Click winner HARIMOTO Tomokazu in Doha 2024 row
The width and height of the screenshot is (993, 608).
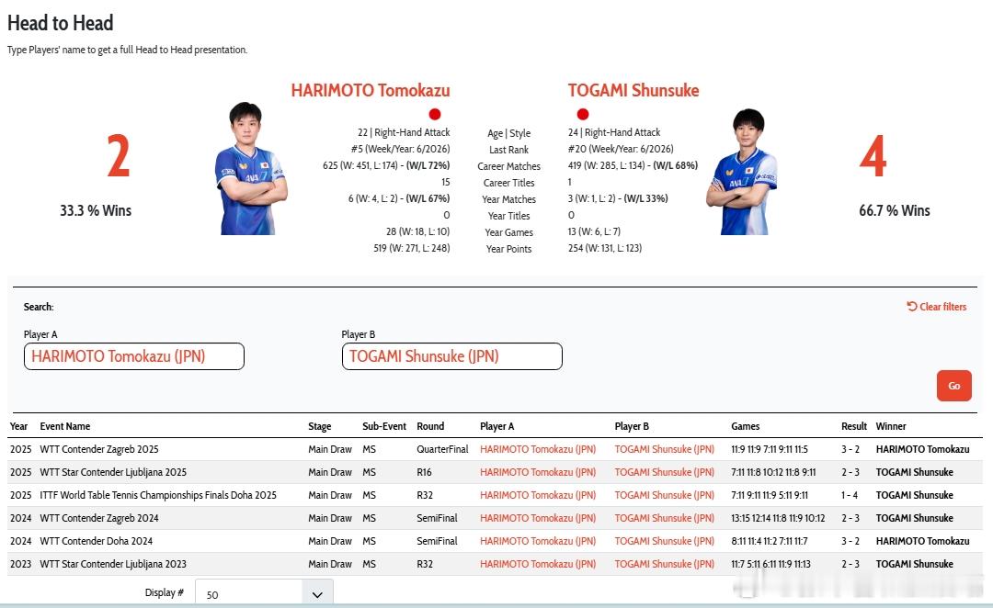click(x=923, y=541)
